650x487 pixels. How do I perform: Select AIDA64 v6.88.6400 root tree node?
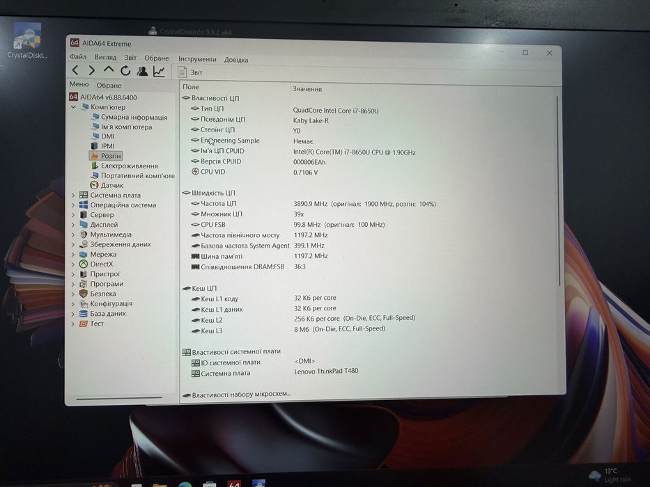pos(103,97)
